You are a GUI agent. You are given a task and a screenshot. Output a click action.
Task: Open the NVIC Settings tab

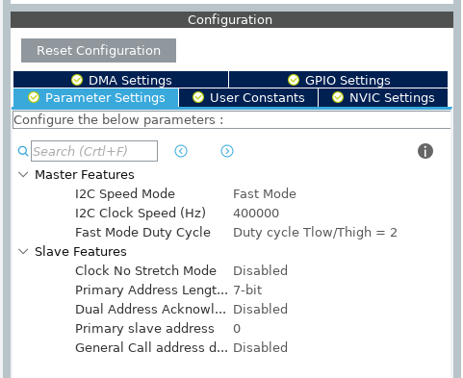[x=383, y=97]
